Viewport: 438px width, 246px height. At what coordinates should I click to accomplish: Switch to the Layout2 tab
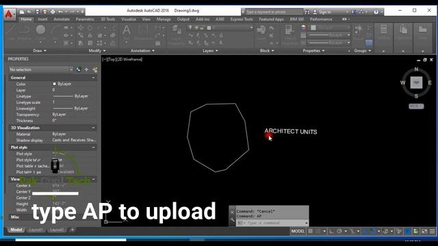click(57, 230)
